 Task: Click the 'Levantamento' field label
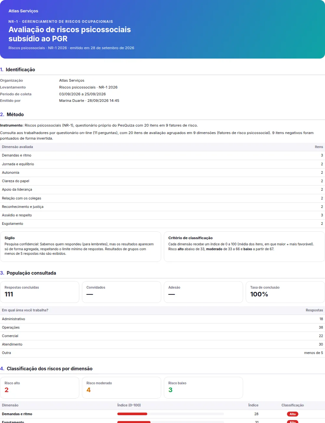[x=13, y=87]
